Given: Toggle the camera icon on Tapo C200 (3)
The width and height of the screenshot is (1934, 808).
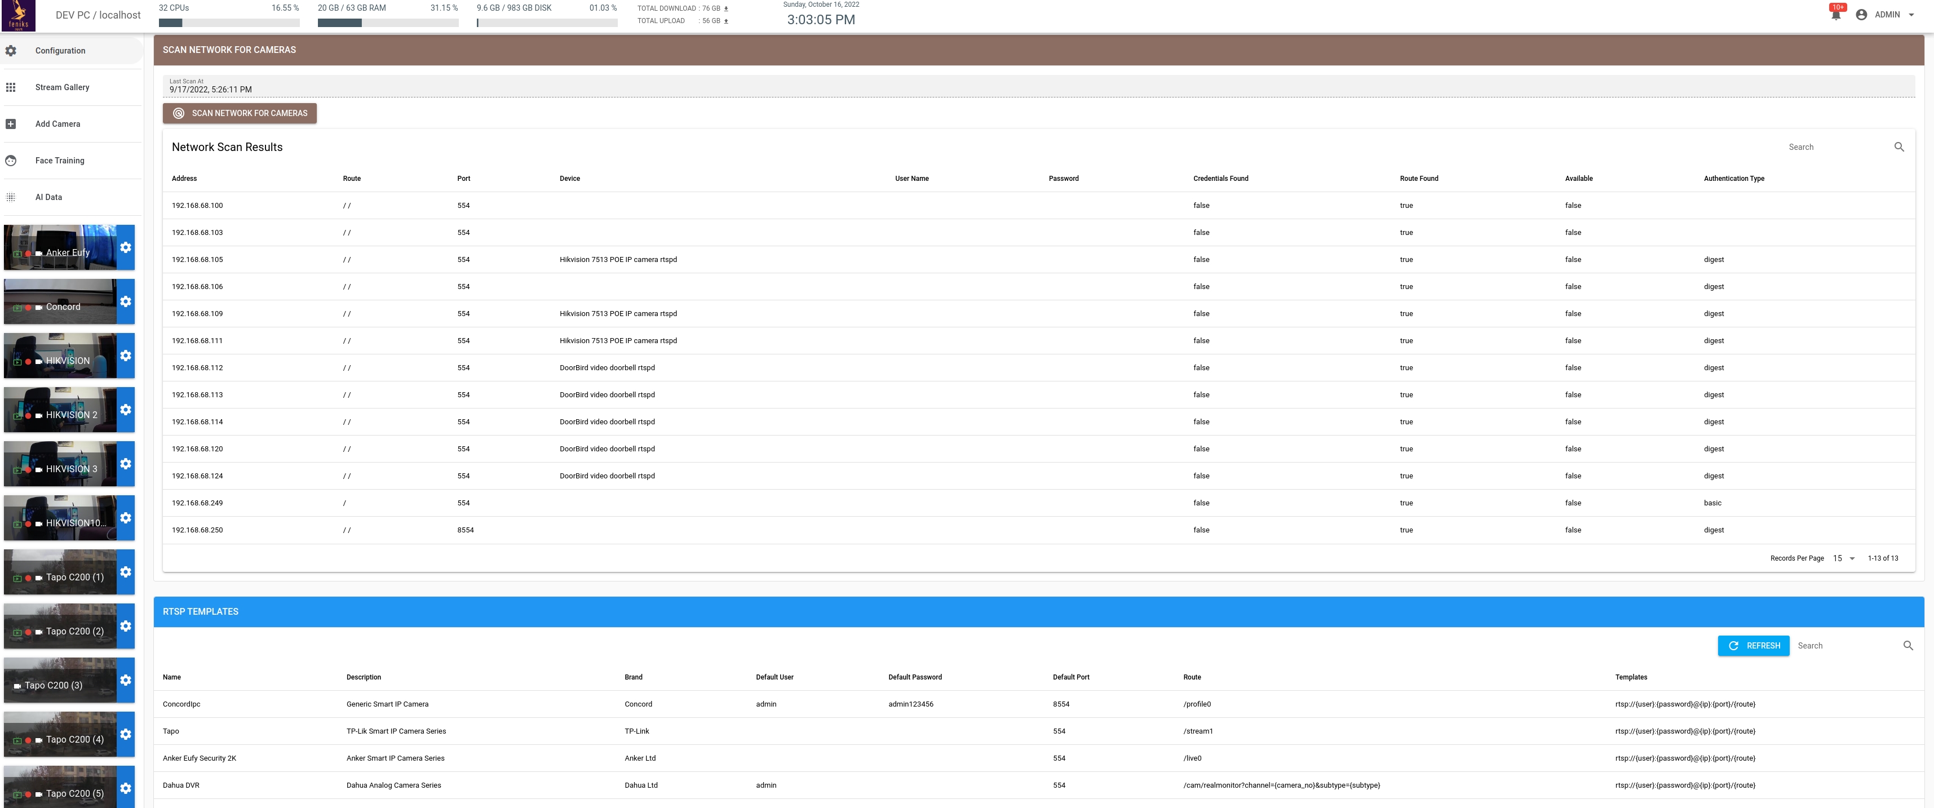Looking at the screenshot, I should tap(17, 686).
